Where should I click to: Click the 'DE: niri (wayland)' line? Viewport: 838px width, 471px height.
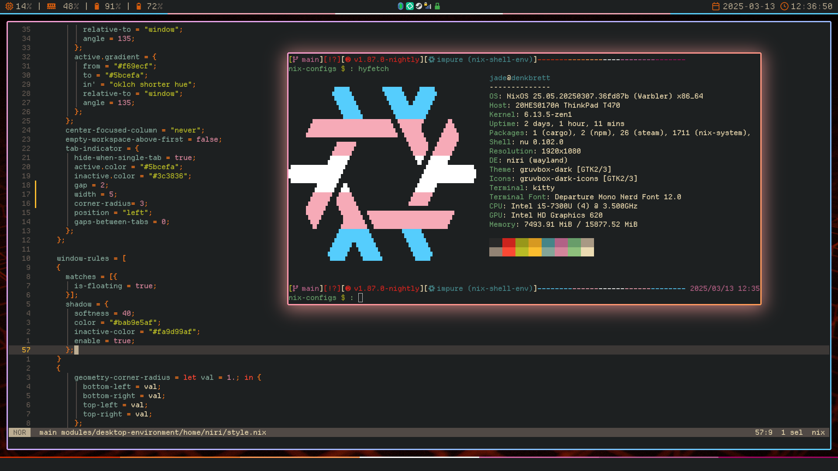[529, 160]
